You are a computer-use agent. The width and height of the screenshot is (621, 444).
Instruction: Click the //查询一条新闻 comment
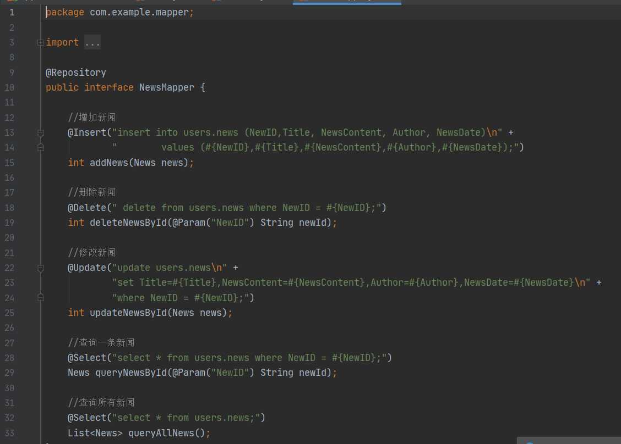[x=101, y=342]
